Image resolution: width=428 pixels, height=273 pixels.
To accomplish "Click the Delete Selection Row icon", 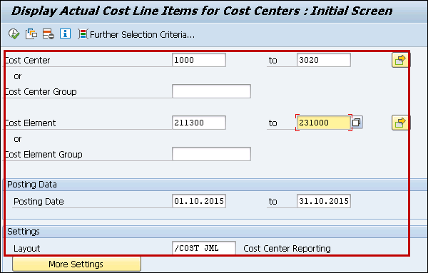I will click(x=49, y=34).
